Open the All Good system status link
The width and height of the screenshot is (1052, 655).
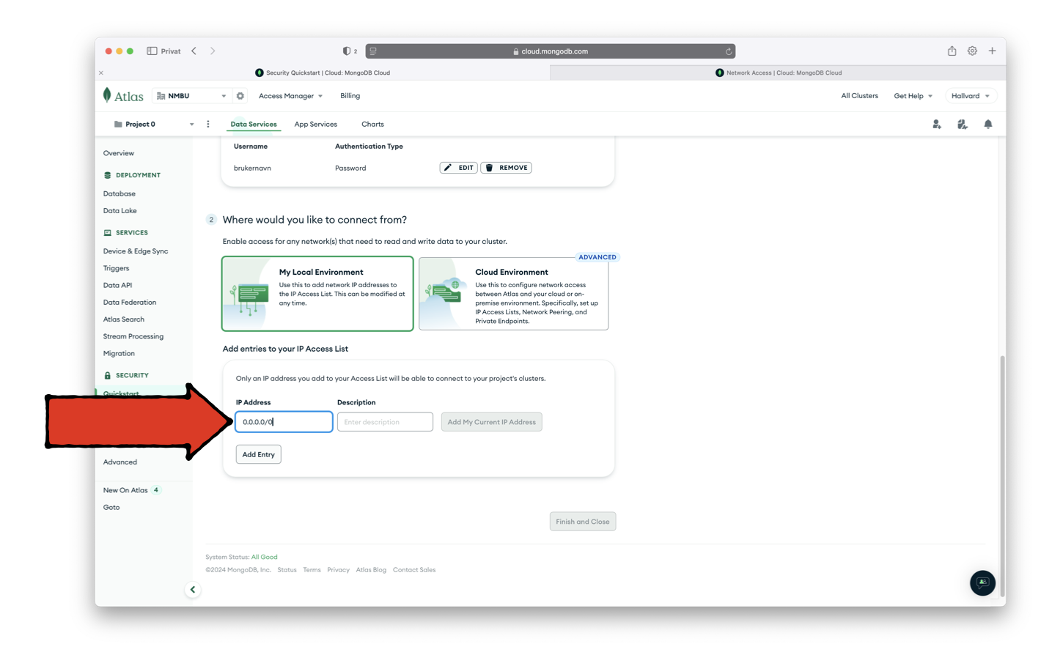coord(265,558)
